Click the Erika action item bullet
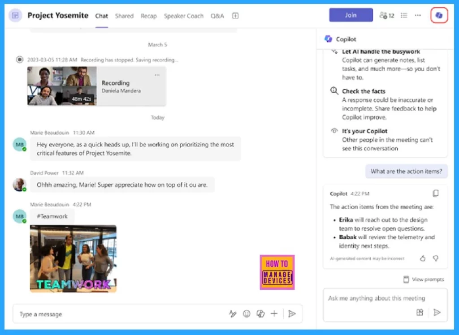 tap(383, 224)
